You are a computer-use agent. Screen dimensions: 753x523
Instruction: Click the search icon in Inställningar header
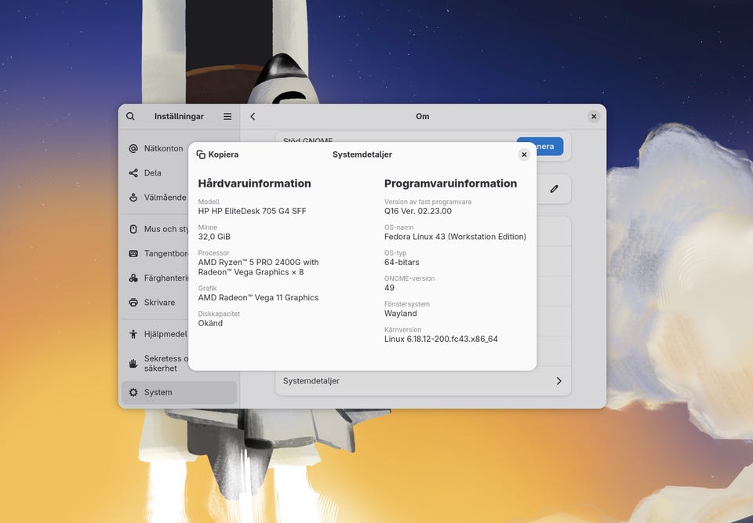(x=130, y=117)
